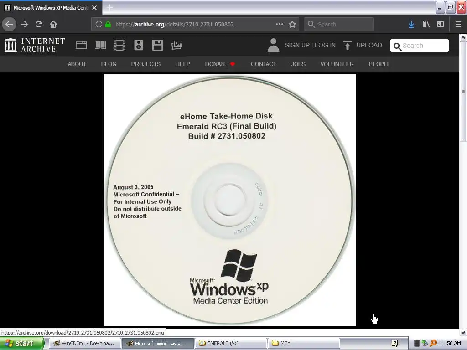Switch to MCX folder taskbar window

(x=304, y=343)
